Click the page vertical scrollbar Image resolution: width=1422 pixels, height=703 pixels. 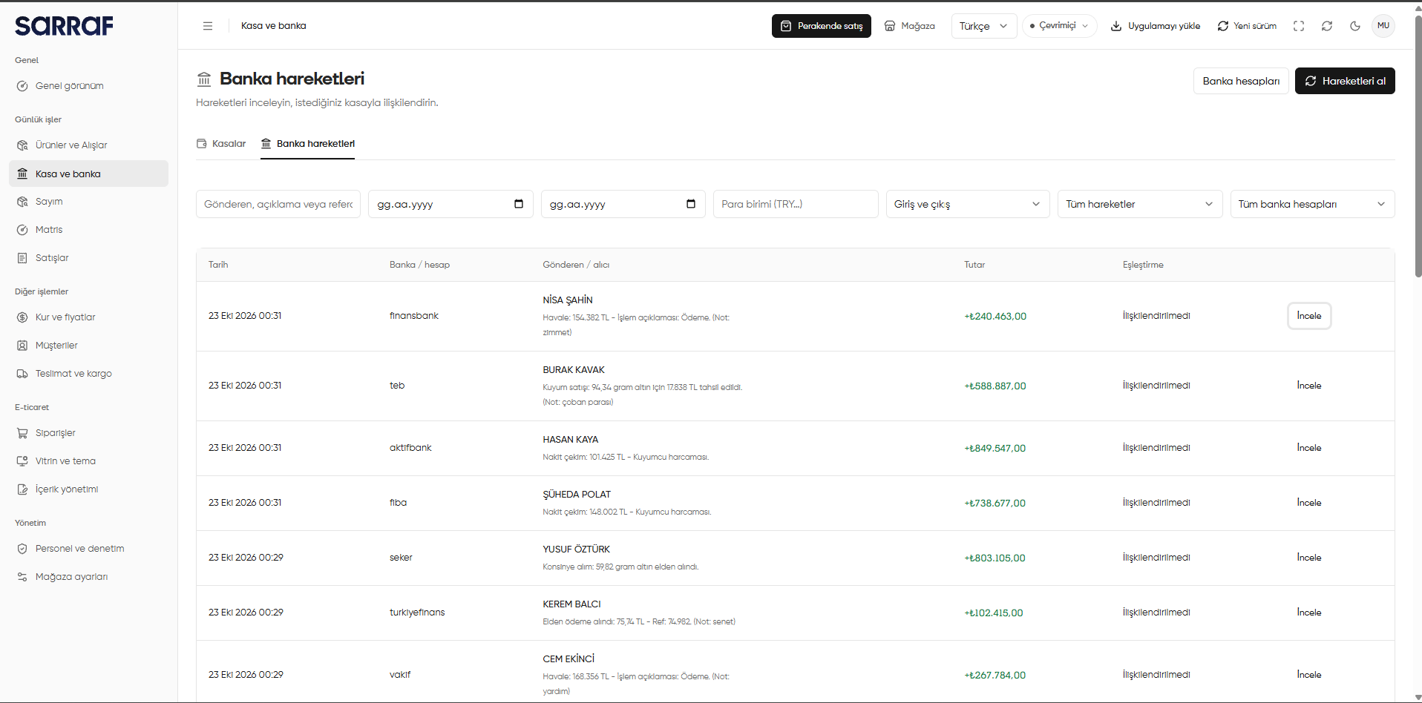click(x=1418, y=148)
